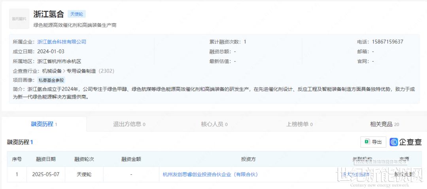The width and height of the screenshot is (427, 189).
Task: Click the 私募基金参股 project tag
Action: click(x=52, y=80)
